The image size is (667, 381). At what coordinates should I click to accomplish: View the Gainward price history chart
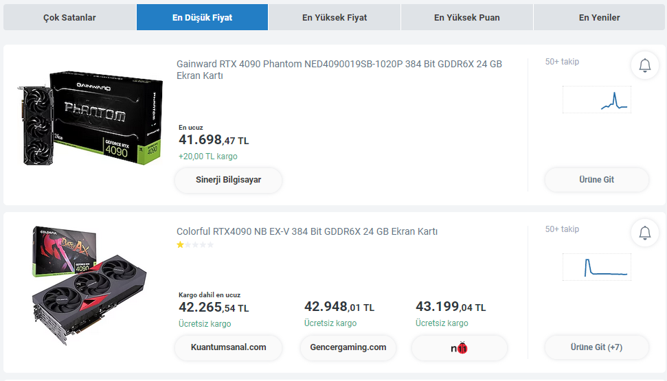click(597, 100)
